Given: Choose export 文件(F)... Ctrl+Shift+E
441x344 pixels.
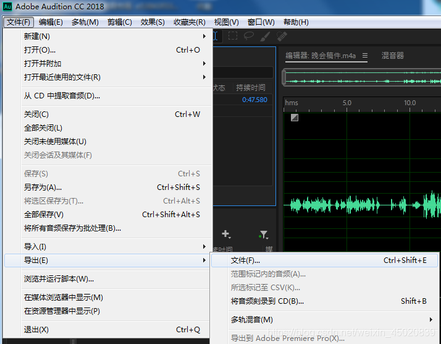Looking at the screenshot, I should (x=324, y=260).
